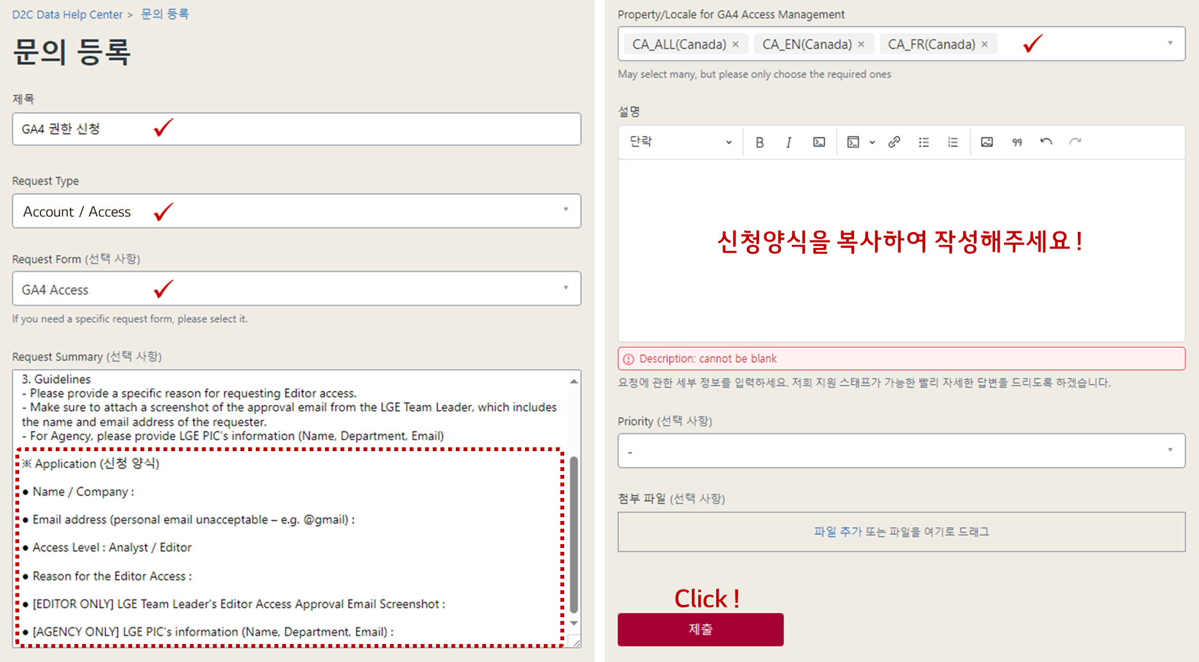The image size is (1199, 662).
Task: Remove the CA_ALL(Canada) tag
Action: [x=735, y=44]
